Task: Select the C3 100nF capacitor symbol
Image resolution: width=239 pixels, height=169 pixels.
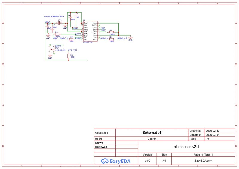Action: (52, 29)
